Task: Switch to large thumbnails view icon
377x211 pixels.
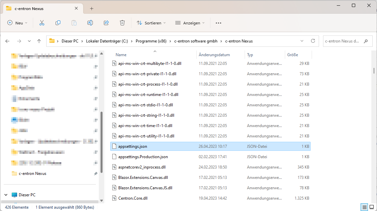Action: (371, 207)
